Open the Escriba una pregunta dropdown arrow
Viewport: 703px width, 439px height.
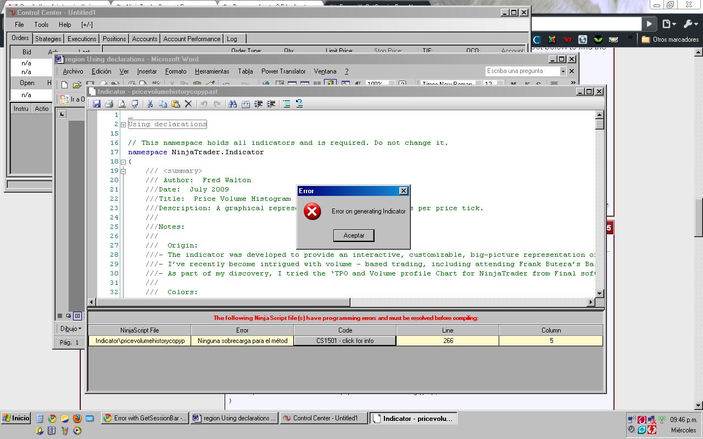(563, 71)
